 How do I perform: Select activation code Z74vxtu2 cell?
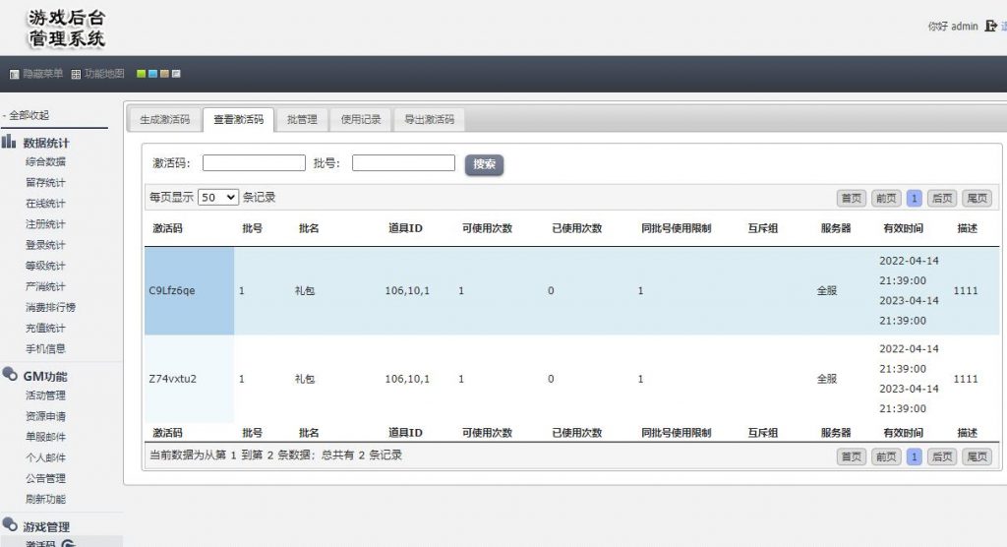190,379
